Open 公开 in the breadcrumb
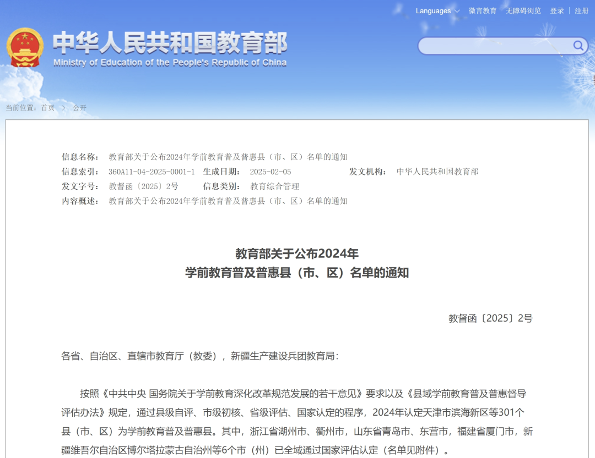The height and width of the screenshot is (458, 595). pos(80,108)
